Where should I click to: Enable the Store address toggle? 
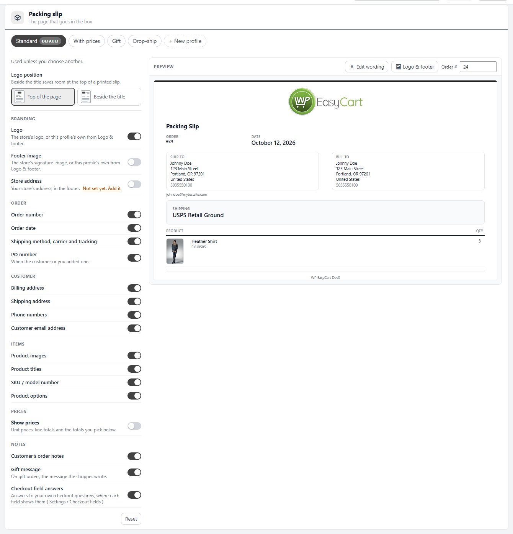click(134, 184)
